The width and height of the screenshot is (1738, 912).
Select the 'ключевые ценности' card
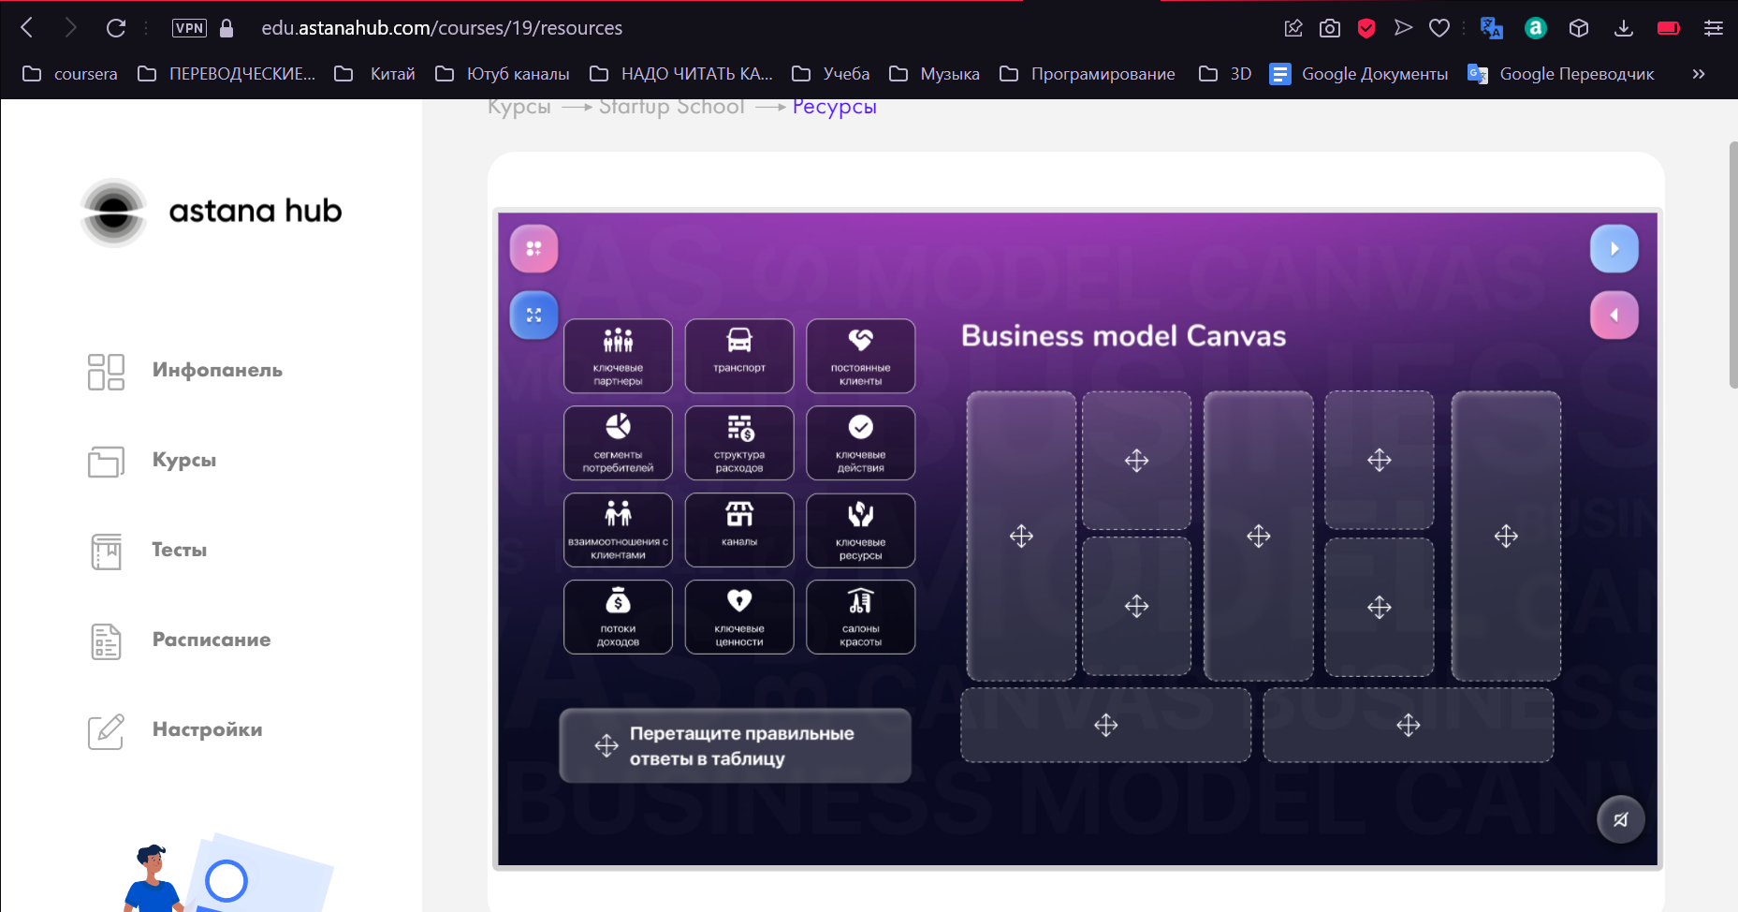click(739, 617)
